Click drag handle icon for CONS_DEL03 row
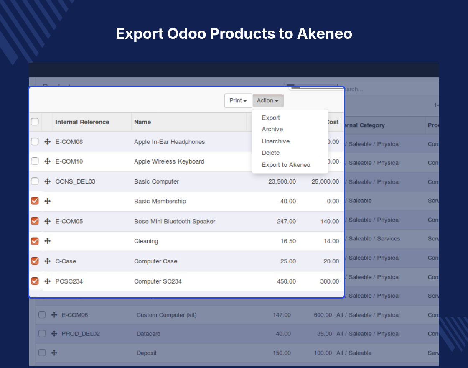 [x=48, y=181]
